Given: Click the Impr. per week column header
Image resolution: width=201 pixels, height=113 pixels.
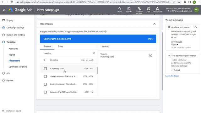Looking at the screenshot, I should point(87,60).
